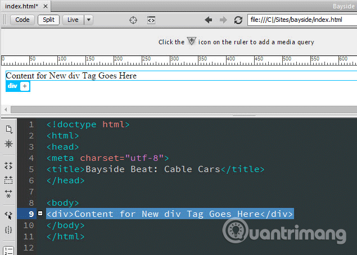
Task: Click the split view divider handle
Action: (x=244, y=115)
